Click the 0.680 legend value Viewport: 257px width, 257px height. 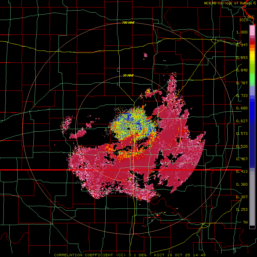click(242, 108)
